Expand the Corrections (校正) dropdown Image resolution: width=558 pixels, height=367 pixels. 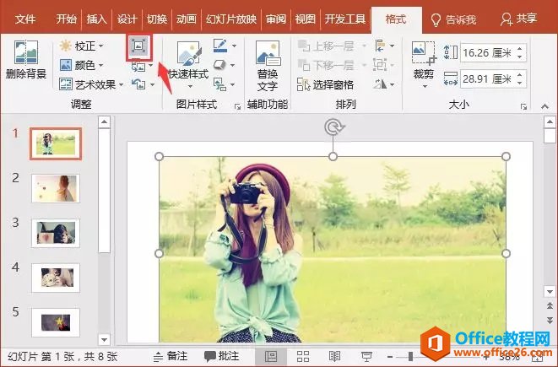point(82,46)
